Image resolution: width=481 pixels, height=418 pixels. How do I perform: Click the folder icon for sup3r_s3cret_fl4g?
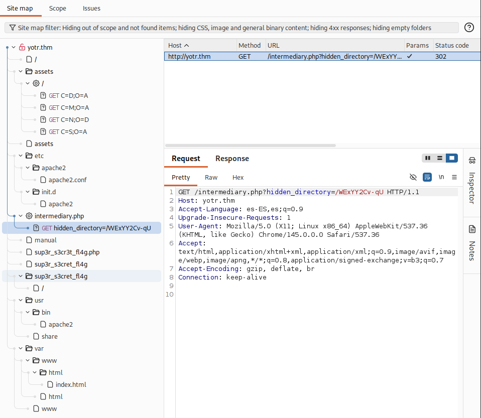(x=29, y=276)
